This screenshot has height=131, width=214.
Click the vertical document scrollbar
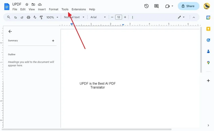[x=201, y=50]
